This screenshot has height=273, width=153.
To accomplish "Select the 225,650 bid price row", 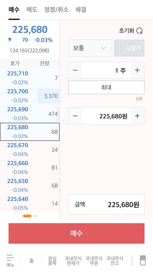I will click(x=30, y=185).
